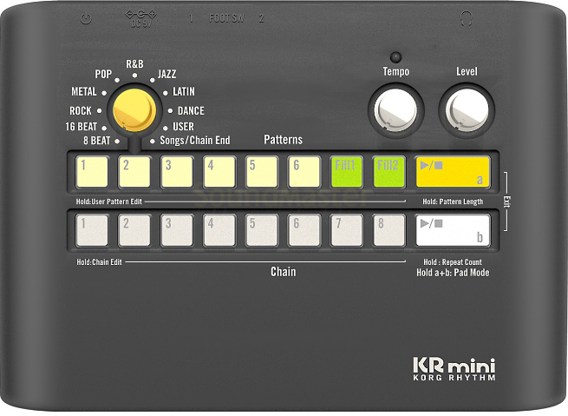Click the Hold a+b: Pad Mode text

pyautogui.click(x=453, y=273)
